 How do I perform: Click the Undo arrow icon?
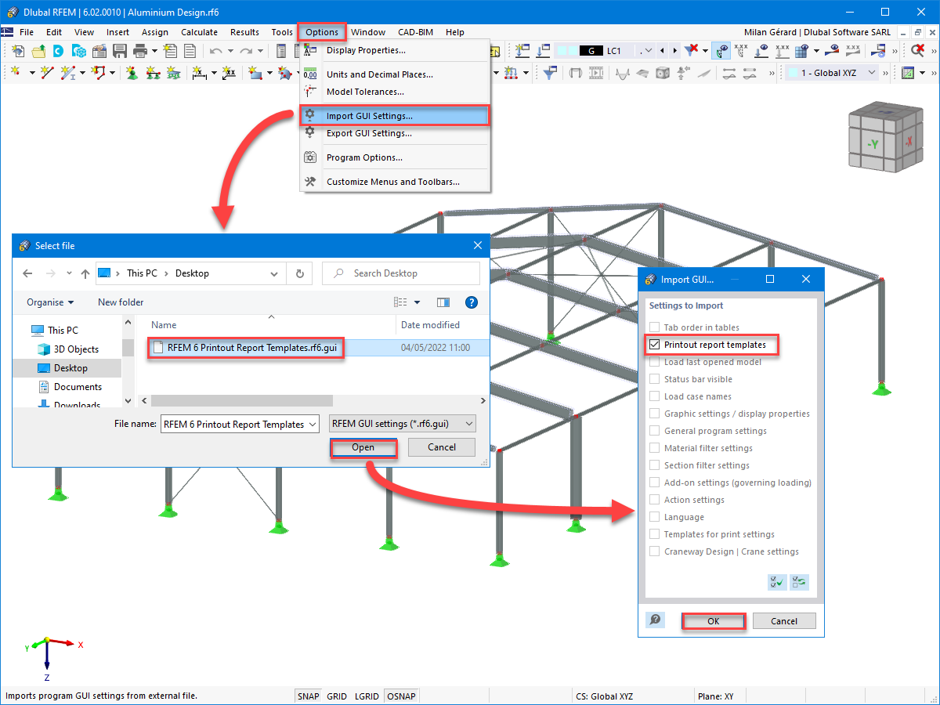[216, 51]
